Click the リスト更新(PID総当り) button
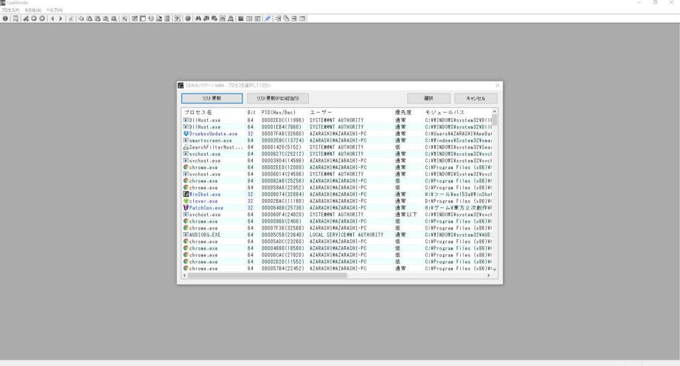The height and width of the screenshot is (366, 680). click(278, 98)
